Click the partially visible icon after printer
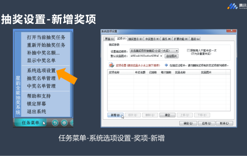The width and height of the screenshot is (247, 156). [72, 123]
